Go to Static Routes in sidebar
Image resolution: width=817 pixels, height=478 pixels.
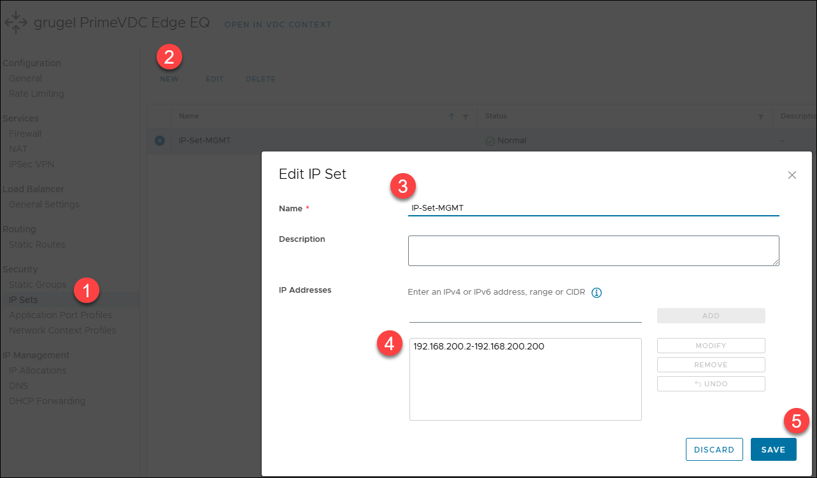pos(37,244)
